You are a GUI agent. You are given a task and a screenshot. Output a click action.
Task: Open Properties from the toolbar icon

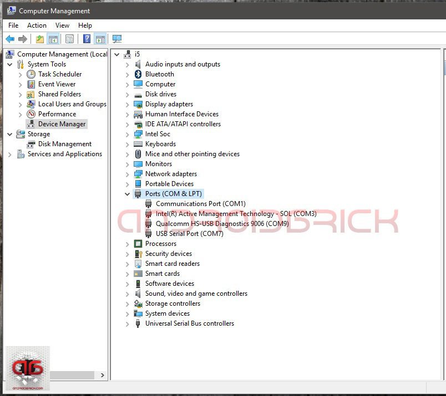69,39
